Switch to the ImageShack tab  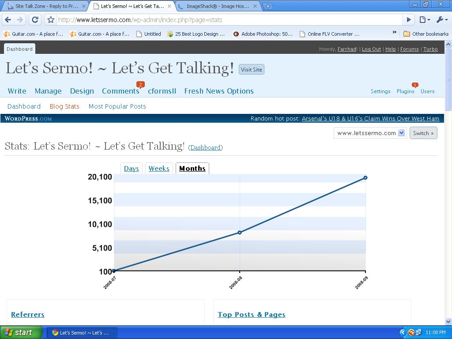click(218, 6)
